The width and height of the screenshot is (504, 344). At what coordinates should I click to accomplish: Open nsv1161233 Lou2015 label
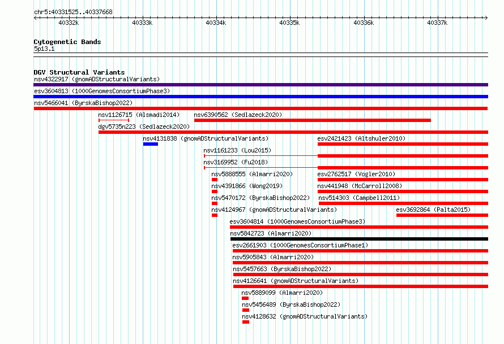237,150
